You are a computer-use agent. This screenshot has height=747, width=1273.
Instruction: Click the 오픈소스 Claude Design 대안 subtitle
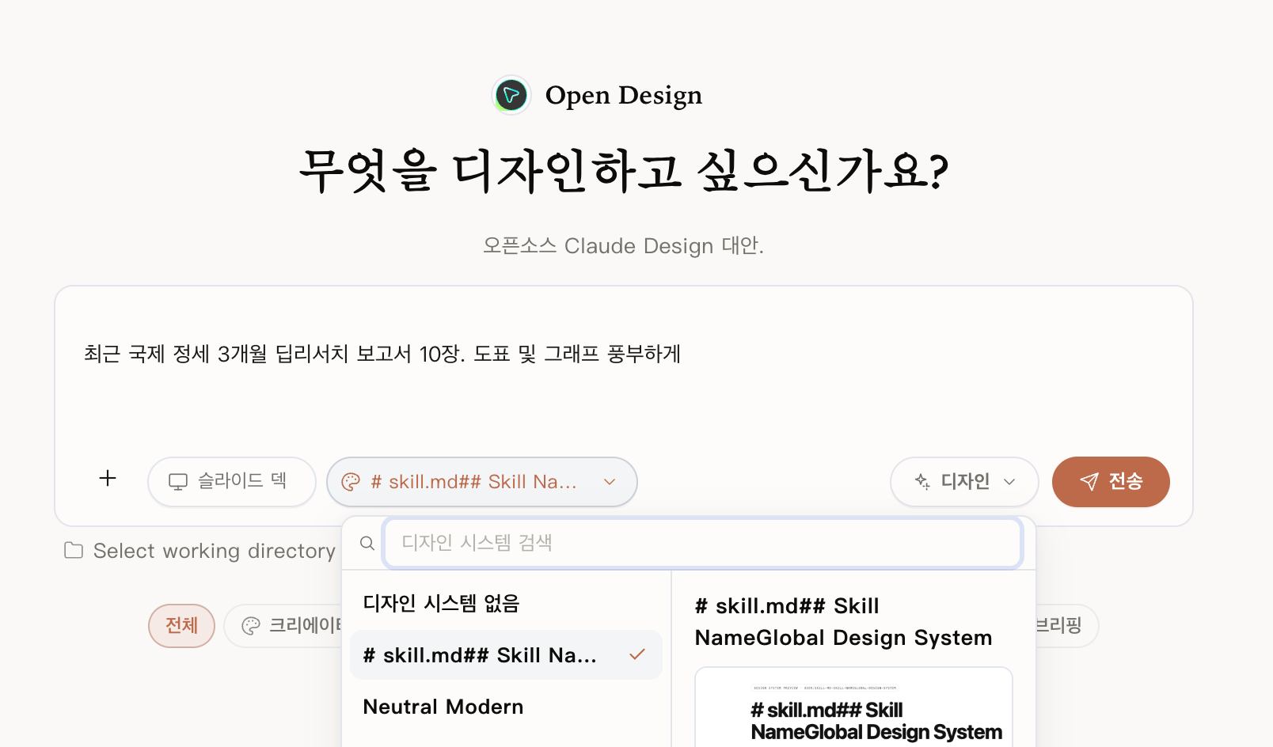coord(624,245)
